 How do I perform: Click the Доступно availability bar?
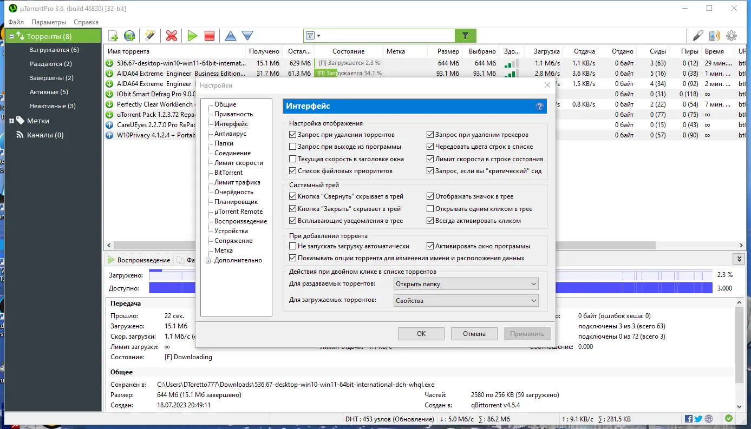[x=430, y=288]
